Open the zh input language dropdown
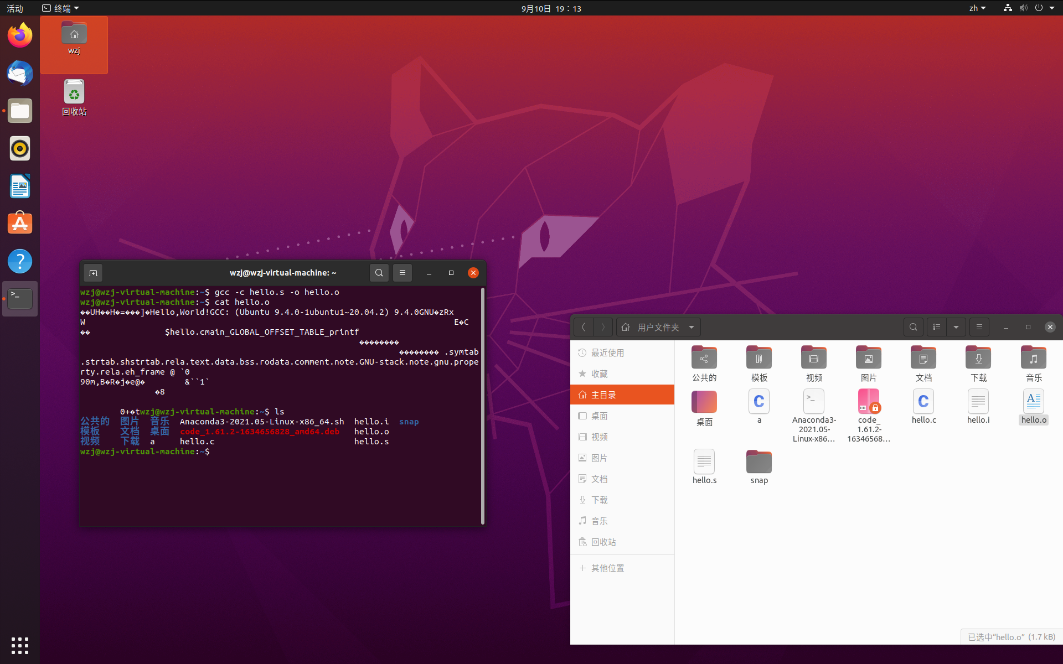Image resolution: width=1063 pixels, height=664 pixels. 977,8
